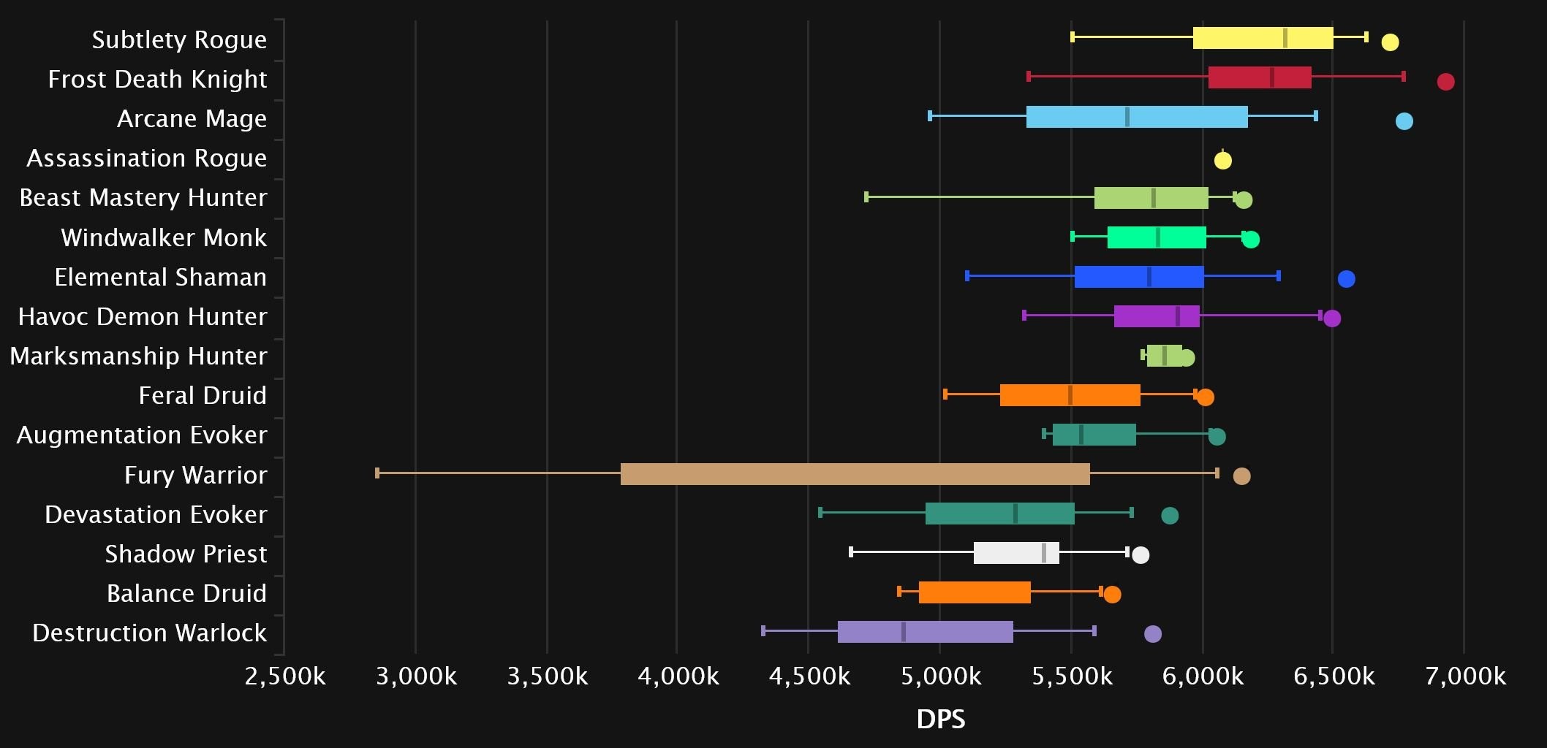Click Fury Warrior's left whisker end cap
This screenshot has width=1547, height=748.
(377, 473)
